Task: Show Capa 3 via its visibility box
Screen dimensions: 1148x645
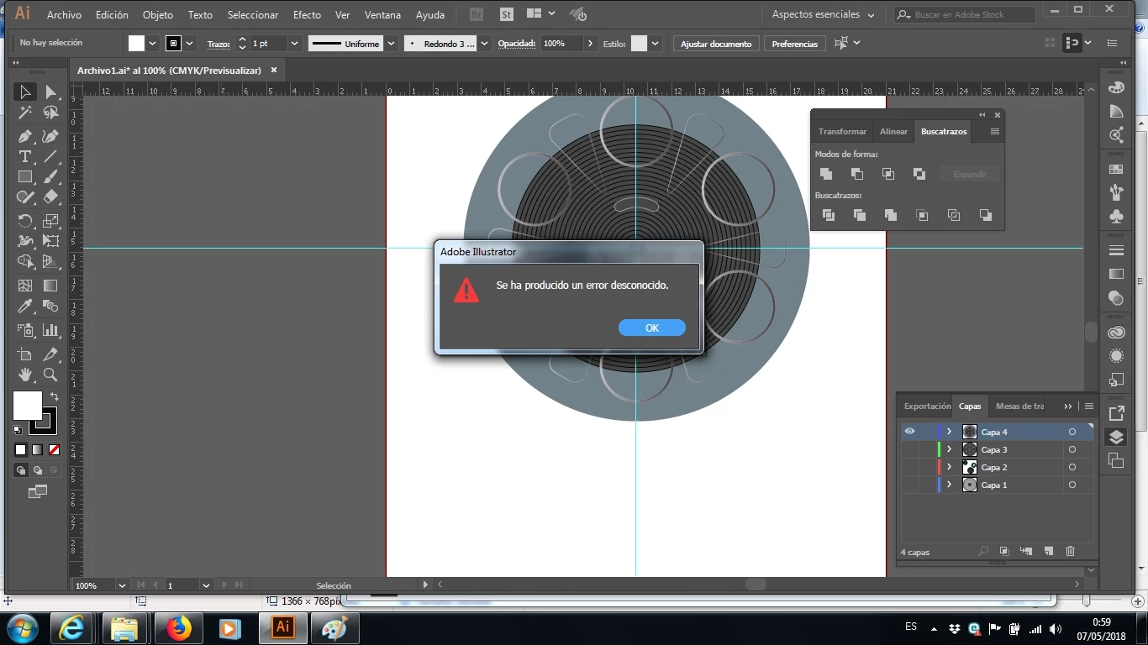Action: pos(909,449)
